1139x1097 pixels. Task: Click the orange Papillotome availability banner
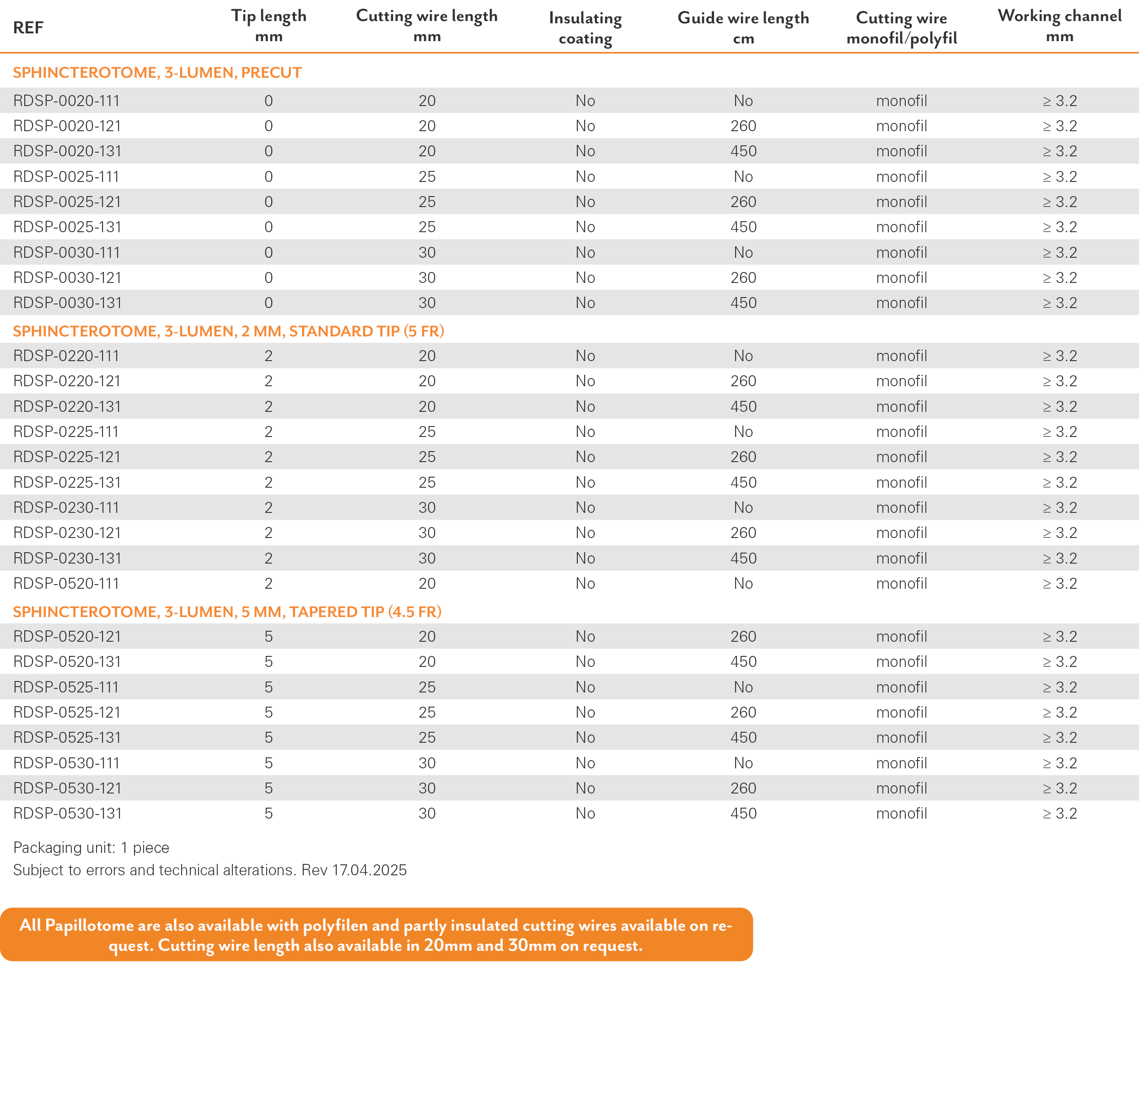point(376,934)
